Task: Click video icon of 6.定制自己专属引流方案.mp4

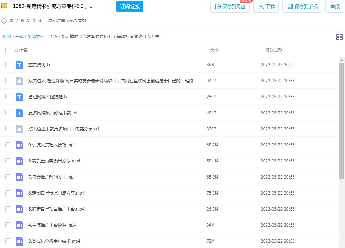Action: [x=19, y=193]
